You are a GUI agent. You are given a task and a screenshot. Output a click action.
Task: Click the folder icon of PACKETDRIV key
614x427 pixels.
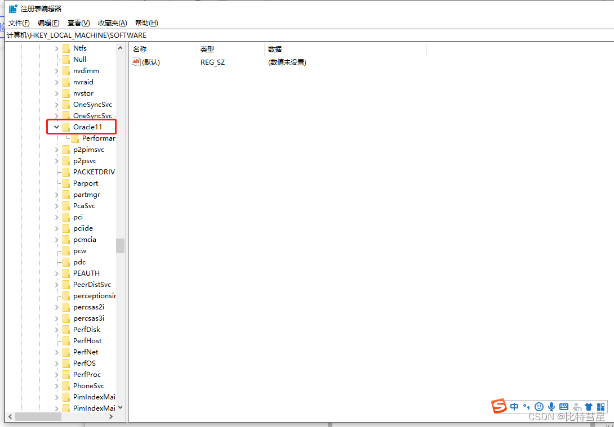(66, 172)
